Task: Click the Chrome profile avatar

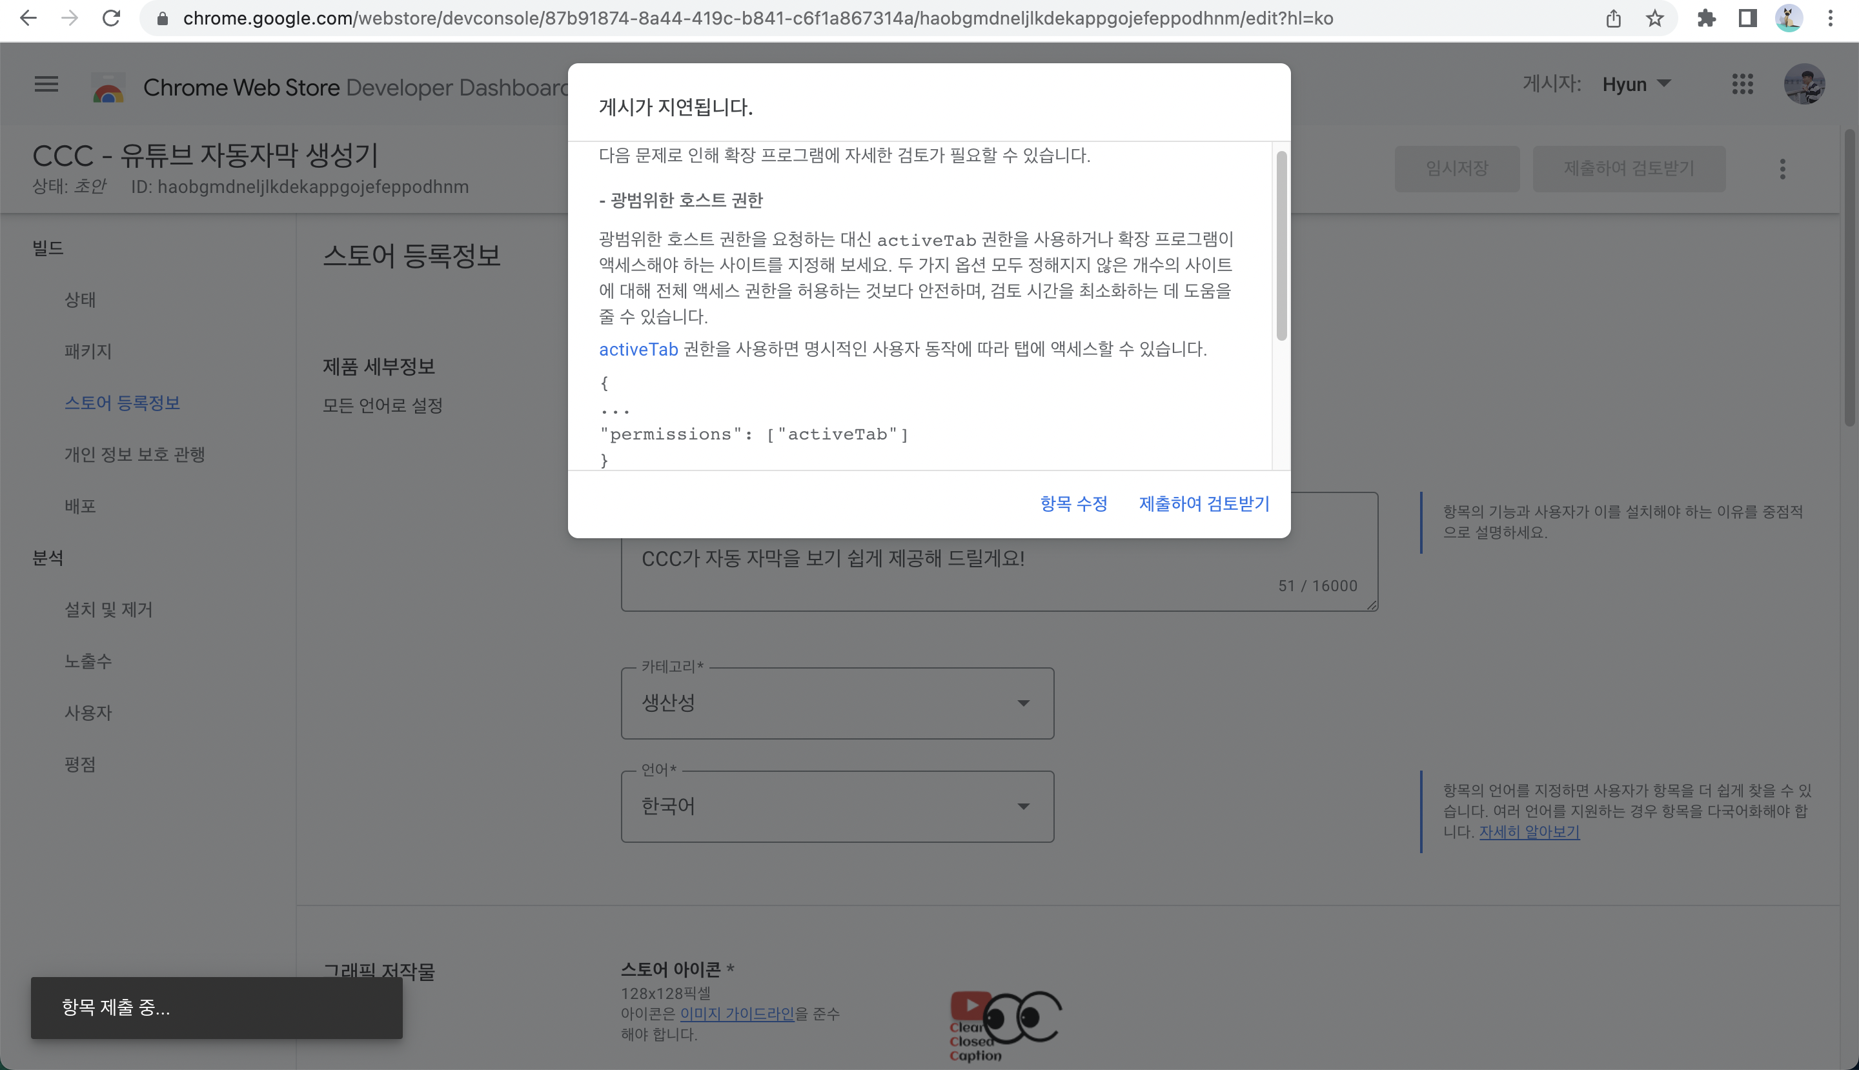Action: [1789, 18]
